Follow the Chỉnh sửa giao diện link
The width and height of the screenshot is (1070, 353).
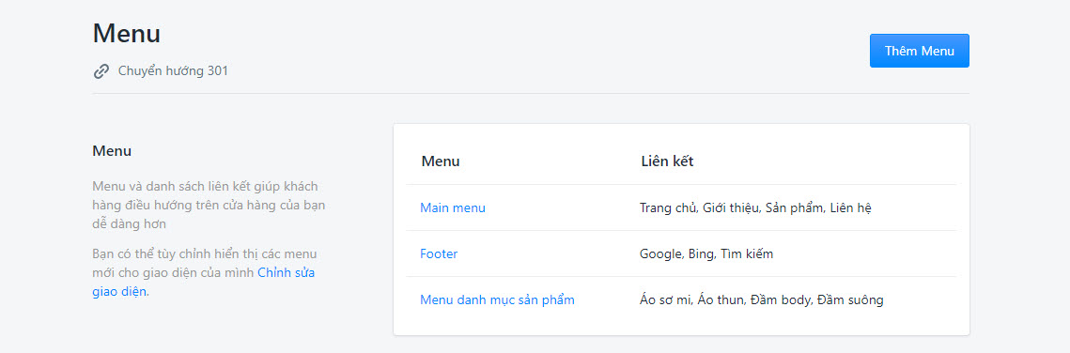pos(203,283)
